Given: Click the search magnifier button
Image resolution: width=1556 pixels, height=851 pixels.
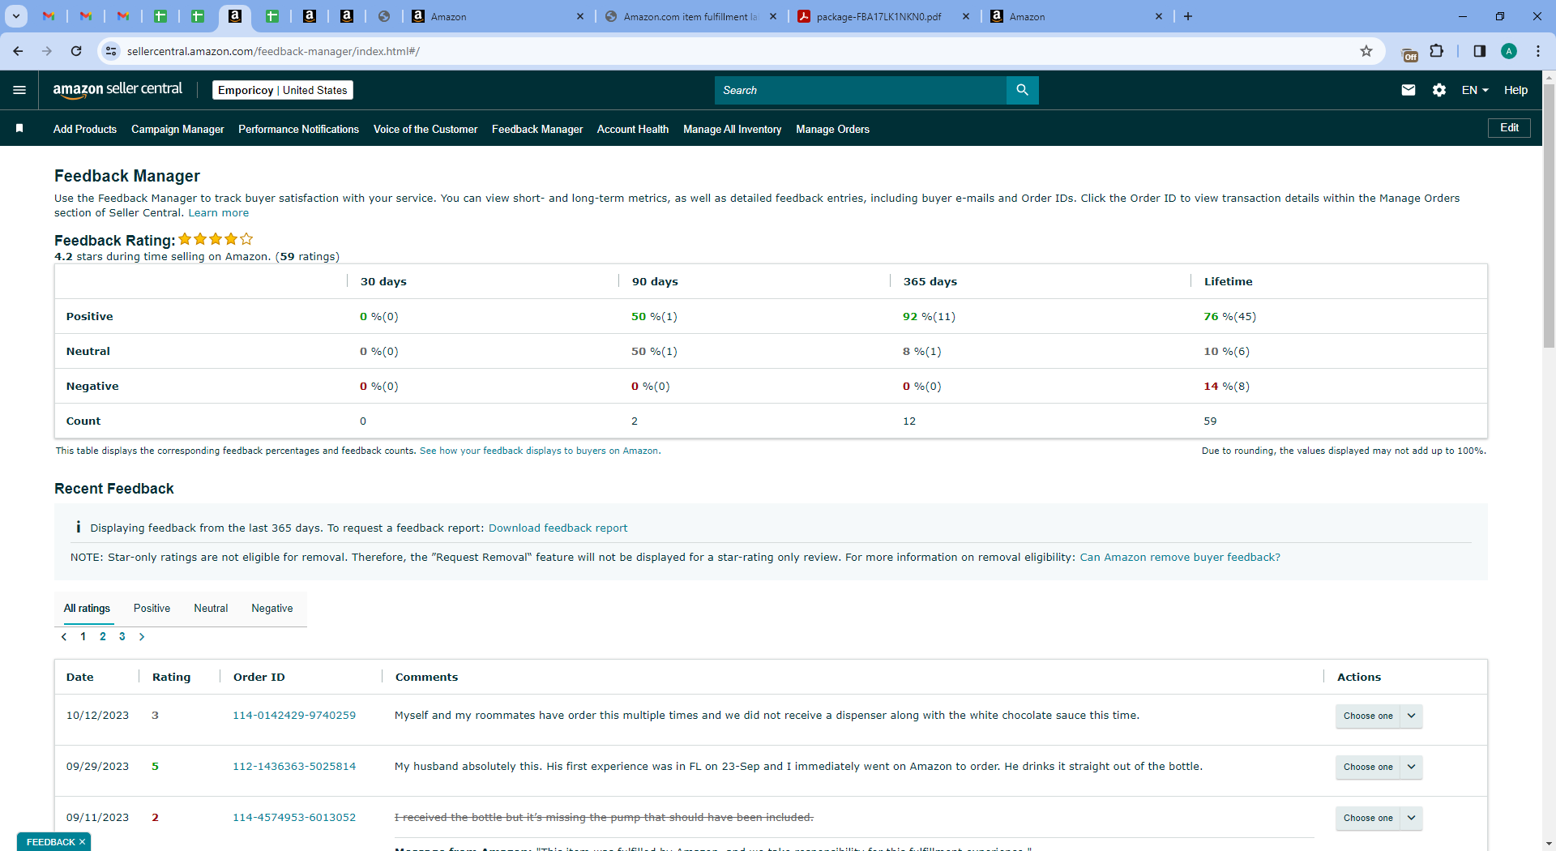Looking at the screenshot, I should coord(1023,90).
